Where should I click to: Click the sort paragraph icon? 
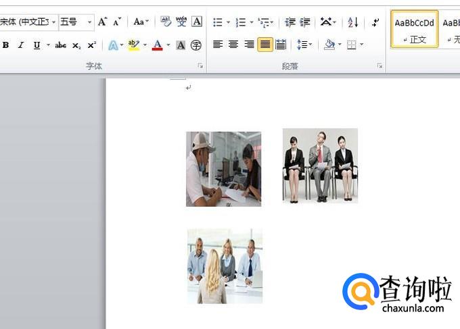(x=352, y=22)
